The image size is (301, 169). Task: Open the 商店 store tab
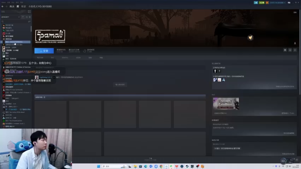pyautogui.click(x=12, y=6)
